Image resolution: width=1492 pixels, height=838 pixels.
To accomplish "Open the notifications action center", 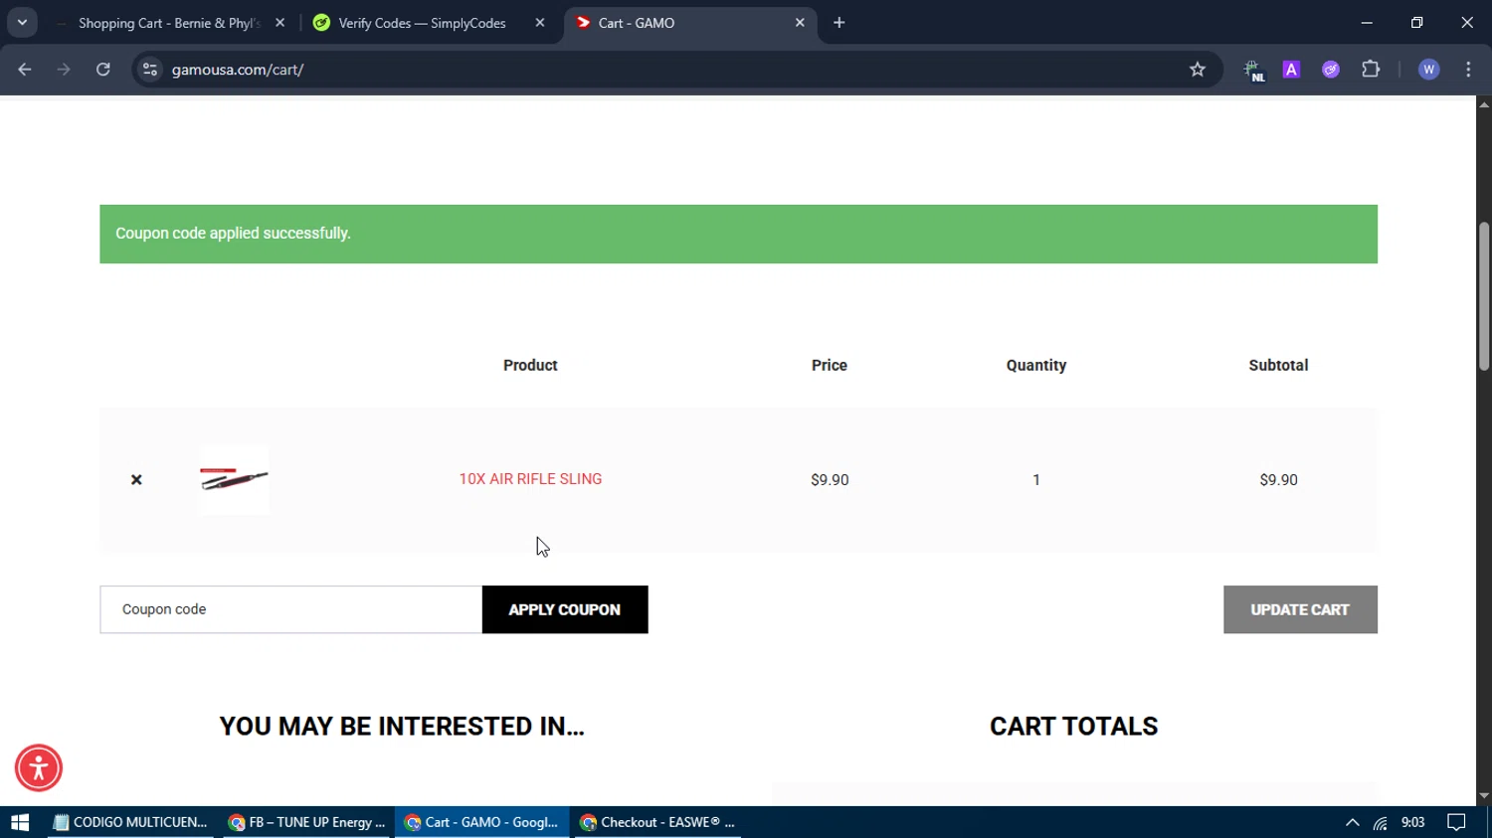I will pyautogui.click(x=1456, y=822).
